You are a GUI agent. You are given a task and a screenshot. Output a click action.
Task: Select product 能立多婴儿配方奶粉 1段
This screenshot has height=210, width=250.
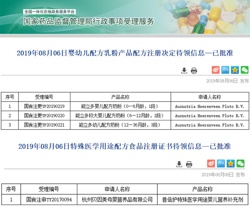click(x=120, y=106)
